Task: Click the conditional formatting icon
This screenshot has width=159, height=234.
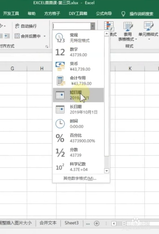Action: click(109, 26)
